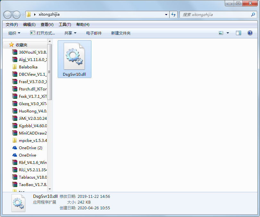Open the 电子邮件 (email) toolbar icon

pos(93,33)
